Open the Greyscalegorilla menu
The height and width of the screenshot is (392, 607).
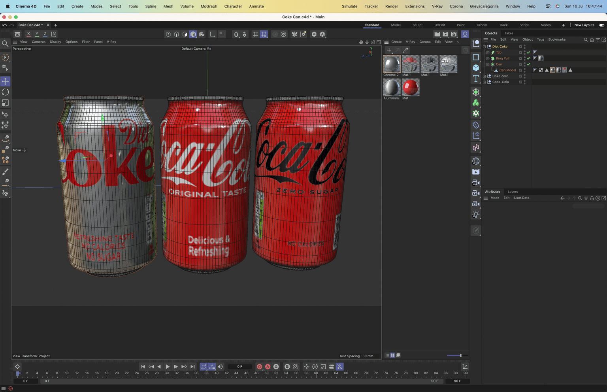click(x=484, y=6)
